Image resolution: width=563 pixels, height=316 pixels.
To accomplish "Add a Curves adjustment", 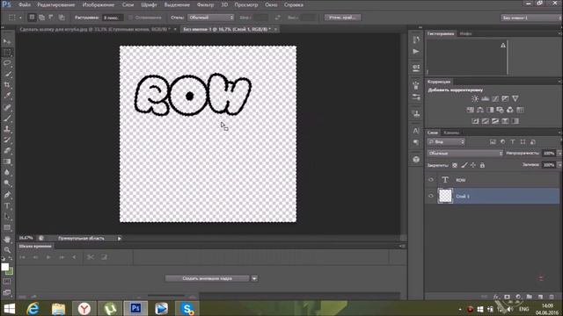I will pyautogui.click(x=495, y=98).
